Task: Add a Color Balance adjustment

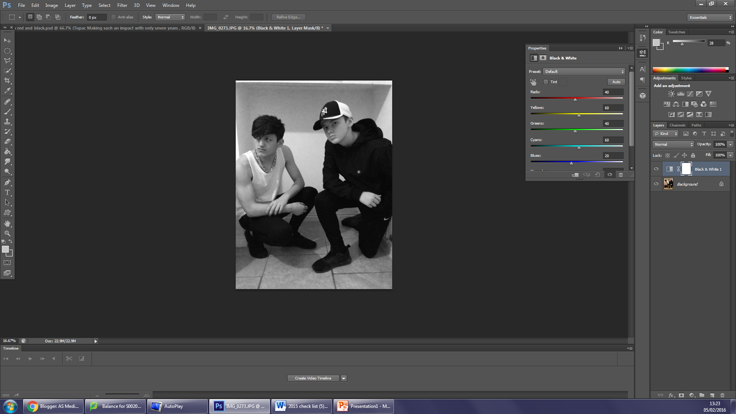Action: [676, 104]
